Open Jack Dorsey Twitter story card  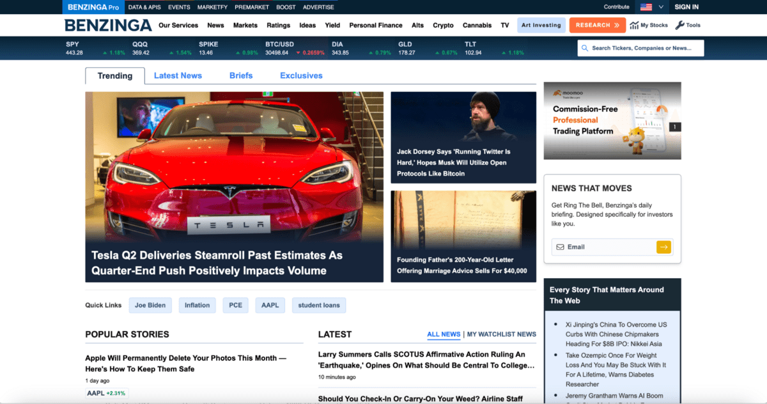coord(463,137)
